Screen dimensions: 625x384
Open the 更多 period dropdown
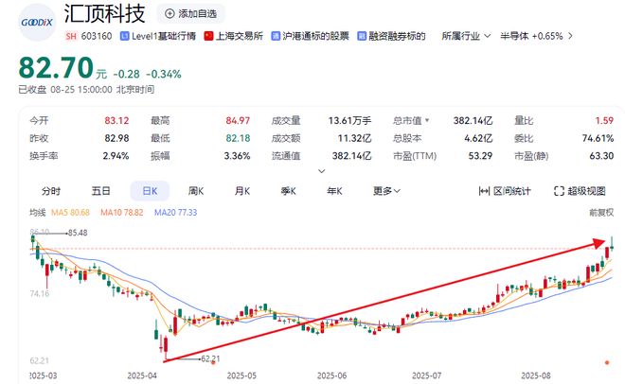(x=386, y=191)
